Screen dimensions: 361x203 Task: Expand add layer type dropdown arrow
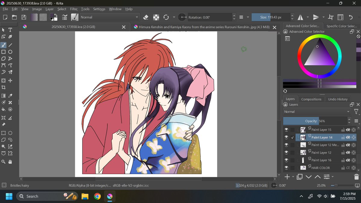293,177
